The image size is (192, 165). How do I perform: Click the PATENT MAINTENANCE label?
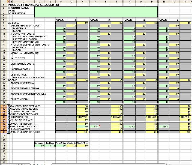pos(26,42)
